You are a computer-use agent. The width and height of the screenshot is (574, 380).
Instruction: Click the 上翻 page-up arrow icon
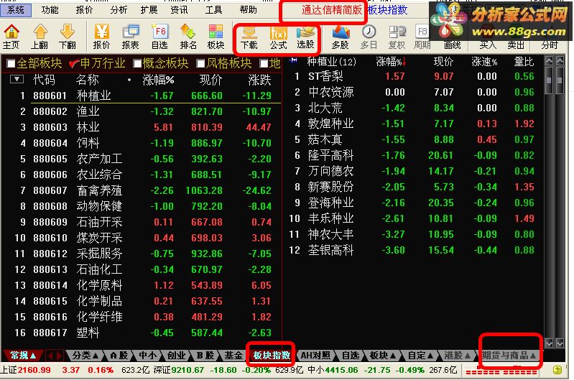pos(40,37)
